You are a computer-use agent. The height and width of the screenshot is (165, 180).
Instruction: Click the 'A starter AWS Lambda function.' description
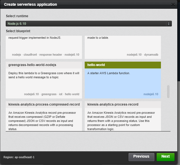tap(109, 73)
